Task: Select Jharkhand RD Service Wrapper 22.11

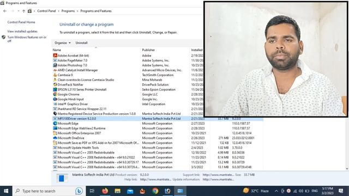Action: pyautogui.click(x=82, y=109)
